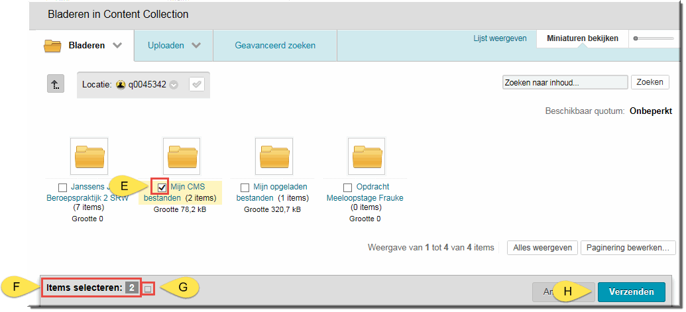
Task: Open the Mijn opgeladen bestanden link
Action: (x=272, y=193)
